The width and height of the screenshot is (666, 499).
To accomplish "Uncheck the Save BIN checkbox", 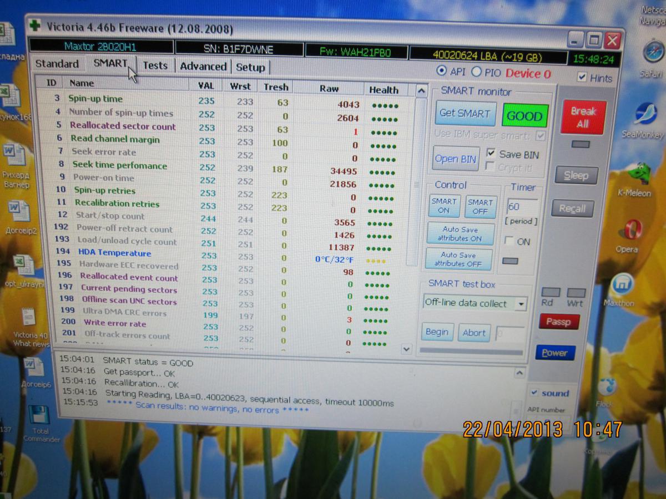I will coord(491,154).
